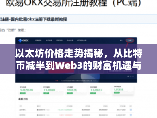Open the first navigation menu item after the logo
The image size is (157, 118).
(38, 40)
